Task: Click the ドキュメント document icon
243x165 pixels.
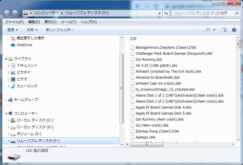Action: click(x=13, y=66)
